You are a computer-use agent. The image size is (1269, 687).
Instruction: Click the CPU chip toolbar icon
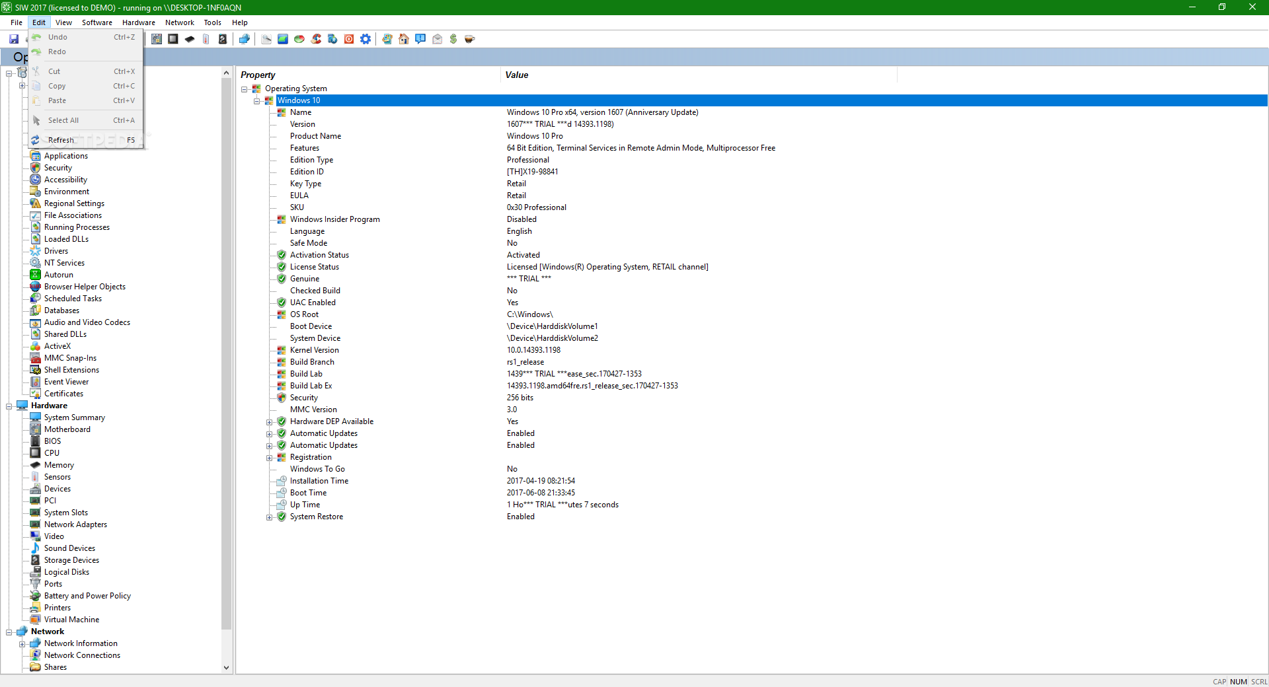173,39
